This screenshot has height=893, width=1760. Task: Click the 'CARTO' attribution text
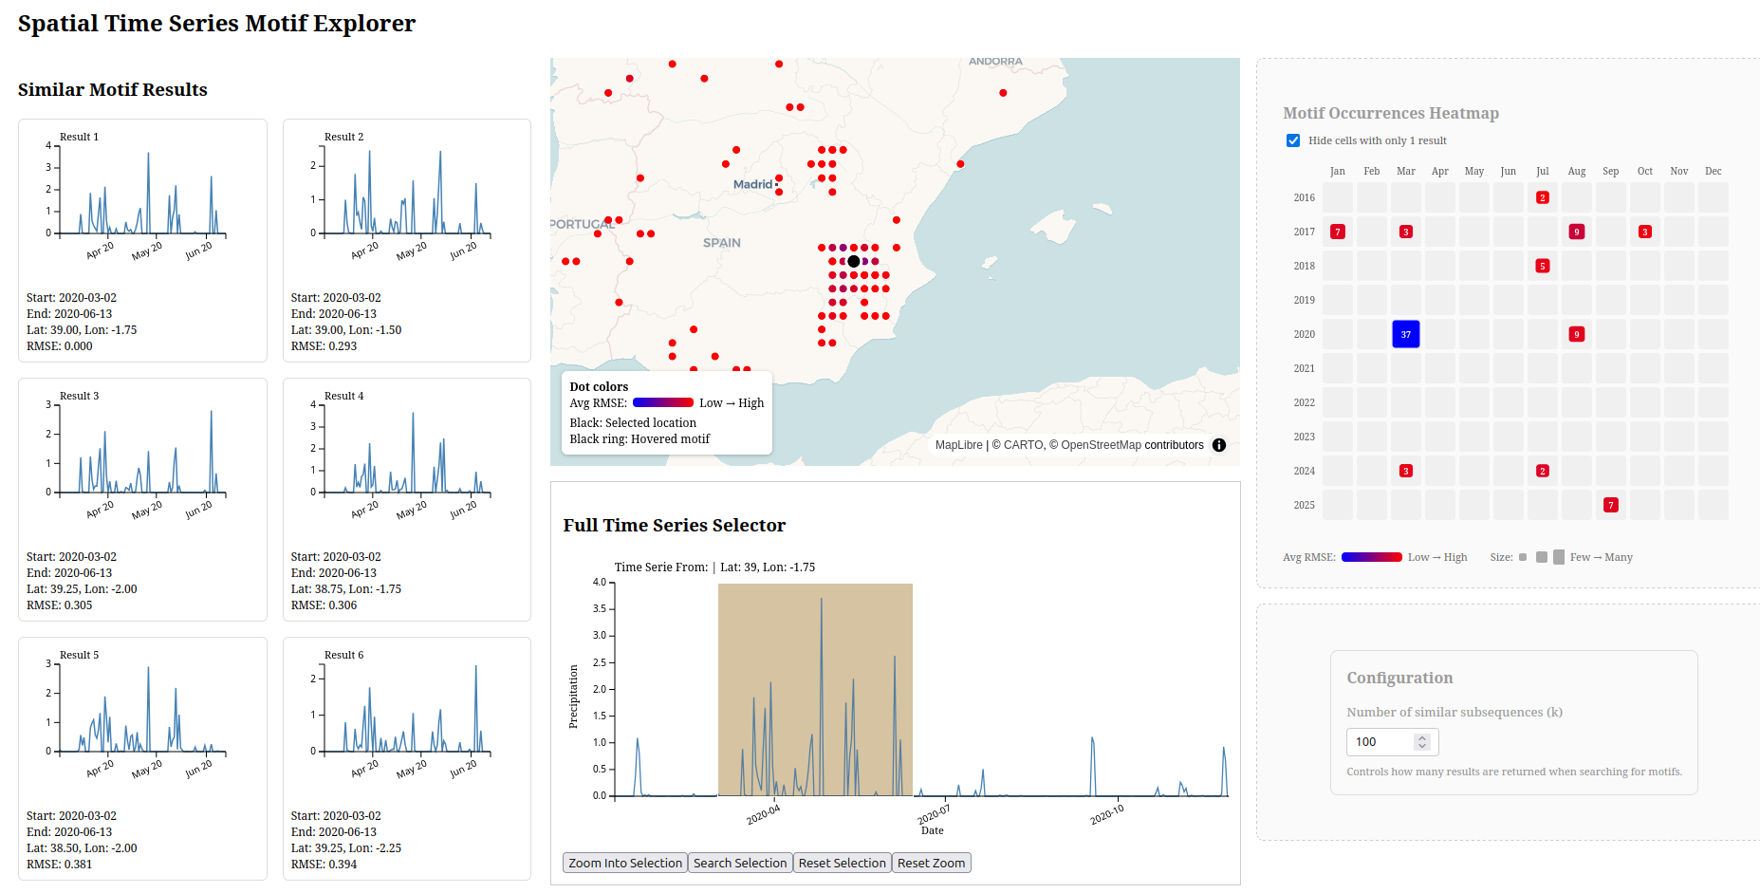(1024, 445)
